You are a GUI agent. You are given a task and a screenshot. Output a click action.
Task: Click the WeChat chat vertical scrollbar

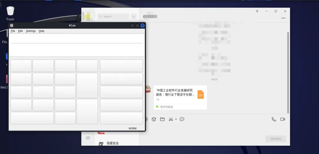[288, 73]
